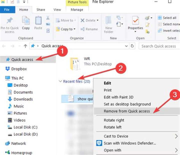
Task: Click the Quick access star in address bar
Action: [x=33, y=46]
